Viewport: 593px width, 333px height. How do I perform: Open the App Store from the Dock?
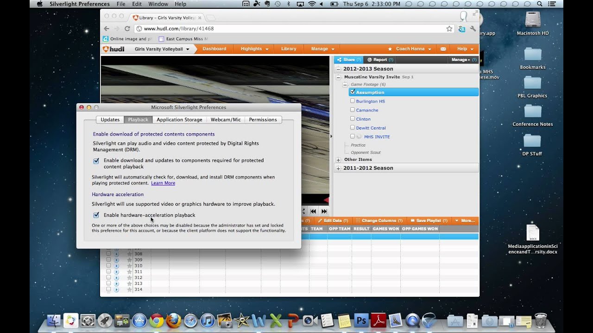pyautogui.click(x=139, y=321)
